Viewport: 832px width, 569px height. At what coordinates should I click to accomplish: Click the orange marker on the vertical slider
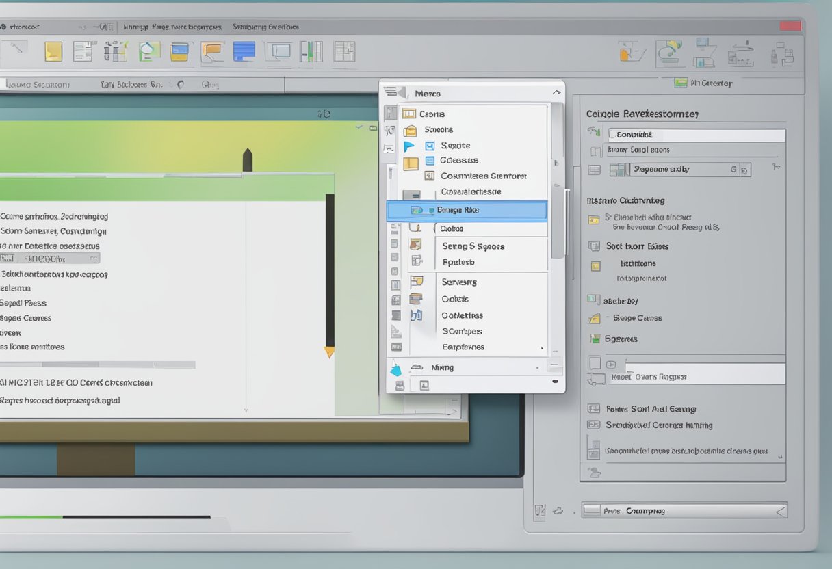[x=329, y=352]
